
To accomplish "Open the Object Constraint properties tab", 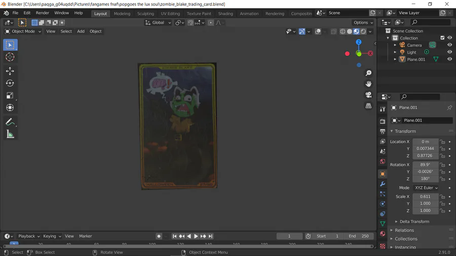I will (x=383, y=214).
